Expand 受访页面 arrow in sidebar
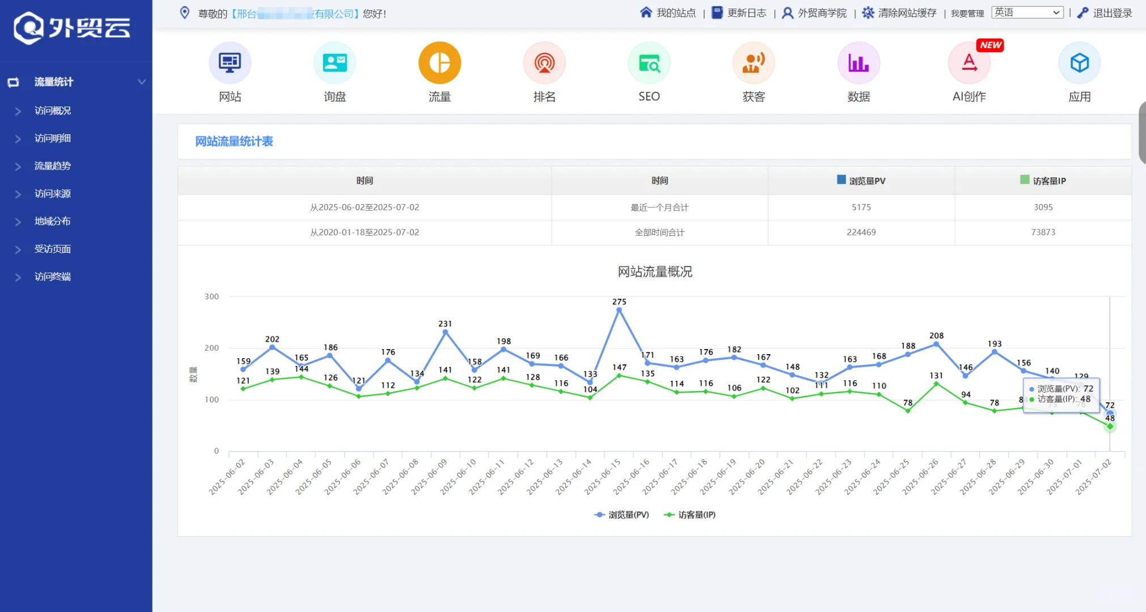The image size is (1146, 612). [x=18, y=250]
